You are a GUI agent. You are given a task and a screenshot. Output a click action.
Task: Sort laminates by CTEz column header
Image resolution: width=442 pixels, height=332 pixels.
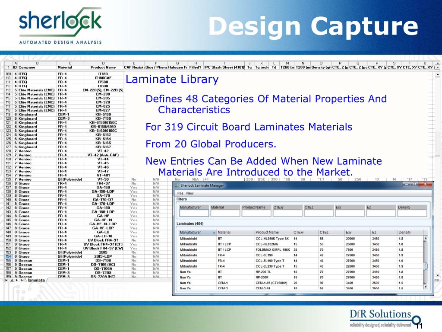coord(331,232)
